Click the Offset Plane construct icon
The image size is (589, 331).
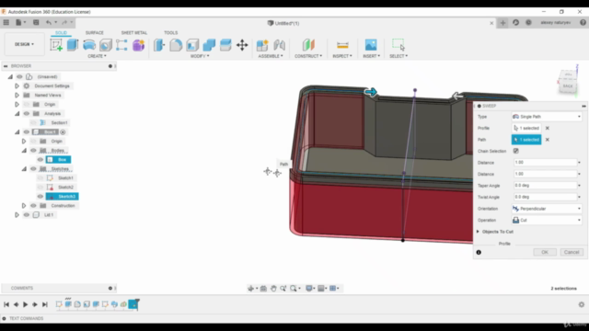308,45
